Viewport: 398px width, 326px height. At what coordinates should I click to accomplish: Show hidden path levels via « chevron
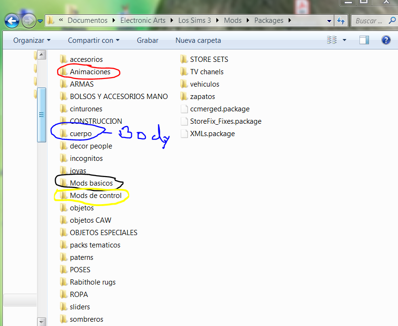61,20
